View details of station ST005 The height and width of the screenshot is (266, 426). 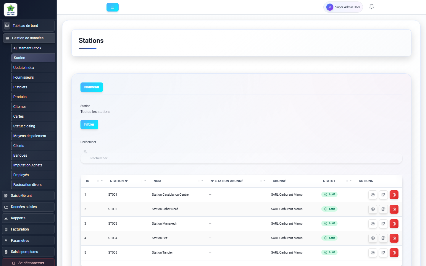click(x=373, y=253)
